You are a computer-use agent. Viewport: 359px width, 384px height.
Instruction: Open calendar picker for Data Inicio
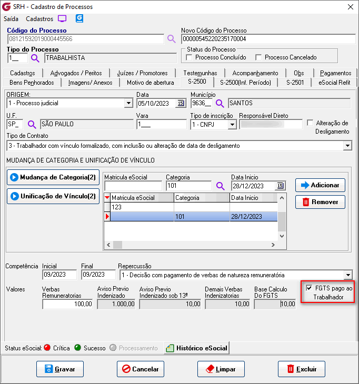(x=280, y=186)
